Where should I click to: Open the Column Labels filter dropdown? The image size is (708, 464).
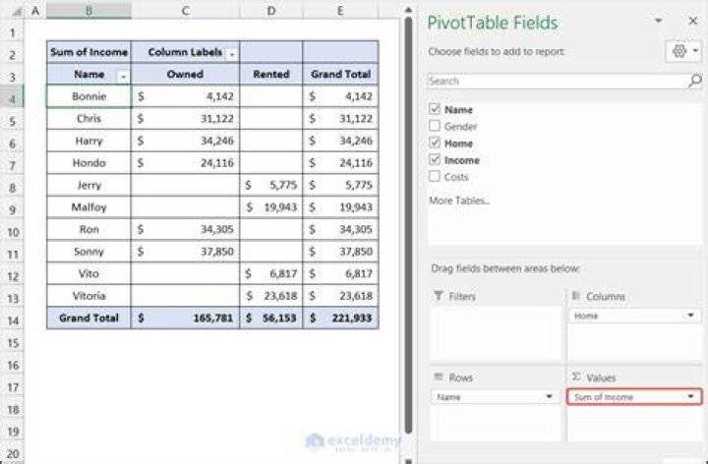pos(232,53)
